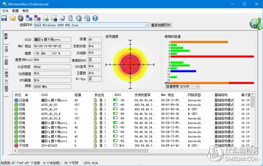
Task: Select the 概要 side tab
Action: pyautogui.click(x=7, y=36)
